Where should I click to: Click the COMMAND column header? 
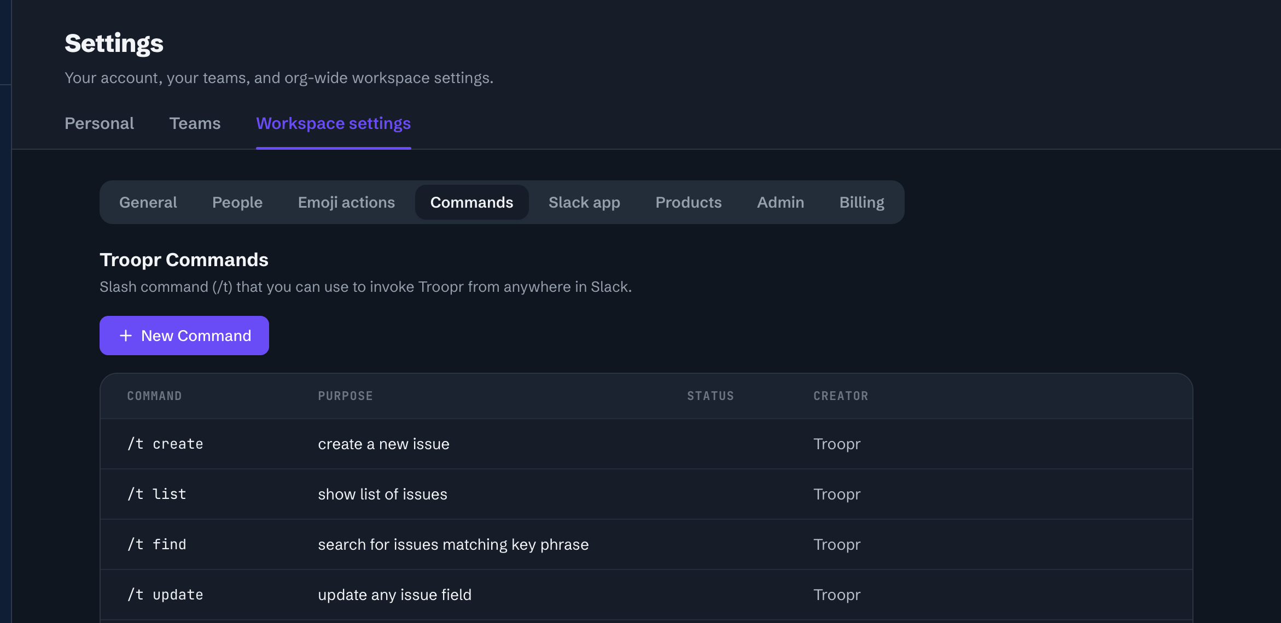pos(154,396)
